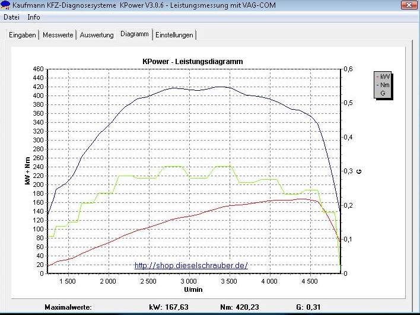Click the kW + Nm left axis label
The height and width of the screenshot is (315, 420).
[28, 171]
